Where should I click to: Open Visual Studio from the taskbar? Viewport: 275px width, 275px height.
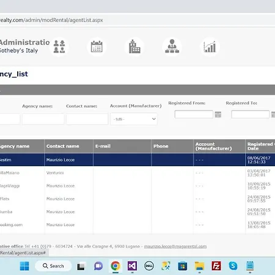click(x=132, y=266)
